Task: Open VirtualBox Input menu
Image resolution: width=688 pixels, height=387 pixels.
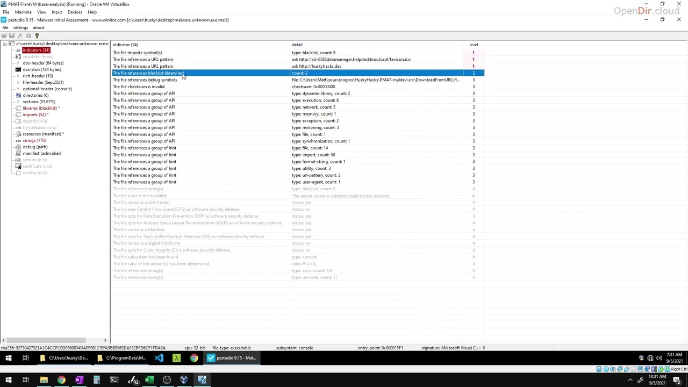Action: (x=56, y=12)
